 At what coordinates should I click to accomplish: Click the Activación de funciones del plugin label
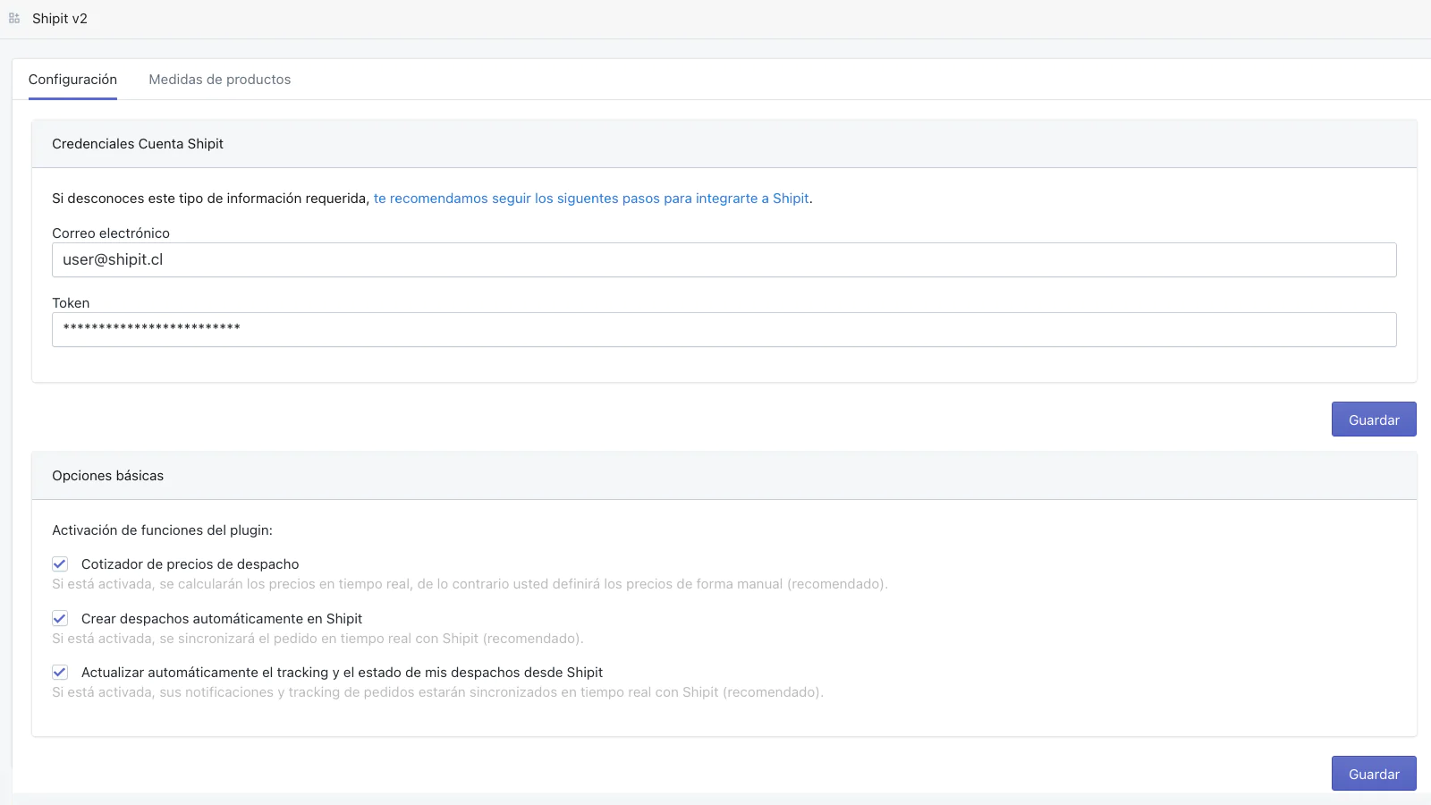(162, 530)
